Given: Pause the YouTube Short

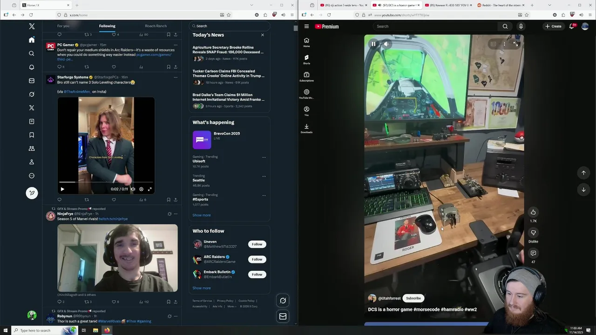Looking at the screenshot, I should pos(373,44).
